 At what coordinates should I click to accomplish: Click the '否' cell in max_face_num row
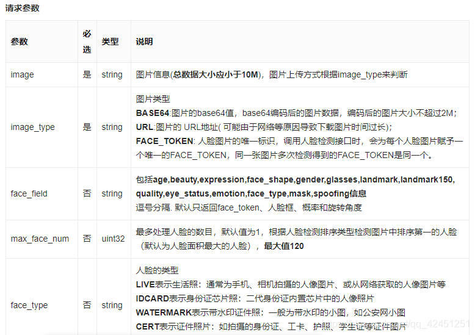(x=87, y=239)
